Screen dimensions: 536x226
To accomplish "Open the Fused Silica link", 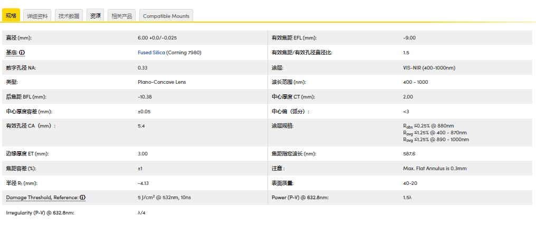I will (x=151, y=53).
